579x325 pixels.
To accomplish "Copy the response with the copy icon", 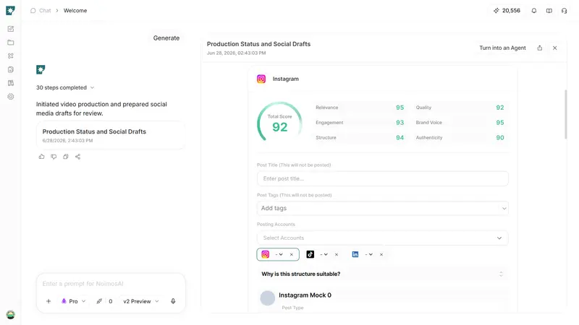I will [66, 157].
